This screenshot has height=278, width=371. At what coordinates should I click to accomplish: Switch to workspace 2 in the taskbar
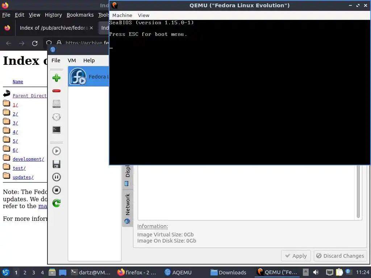25,273
